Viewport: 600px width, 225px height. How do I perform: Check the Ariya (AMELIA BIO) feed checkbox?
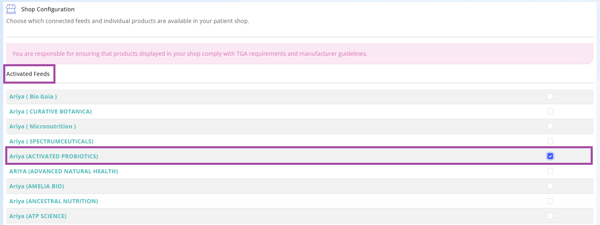[550, 186]
